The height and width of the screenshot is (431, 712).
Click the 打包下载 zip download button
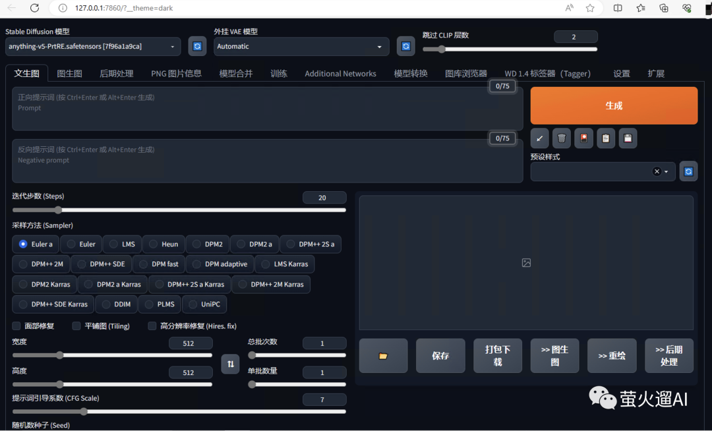(x=498, y=356)
